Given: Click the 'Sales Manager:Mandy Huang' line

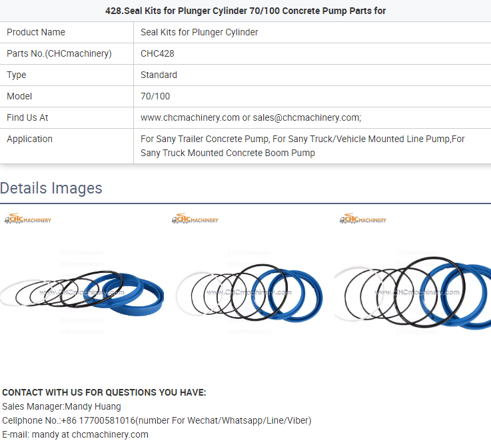Looking at the screenshot, I should 61,406.
